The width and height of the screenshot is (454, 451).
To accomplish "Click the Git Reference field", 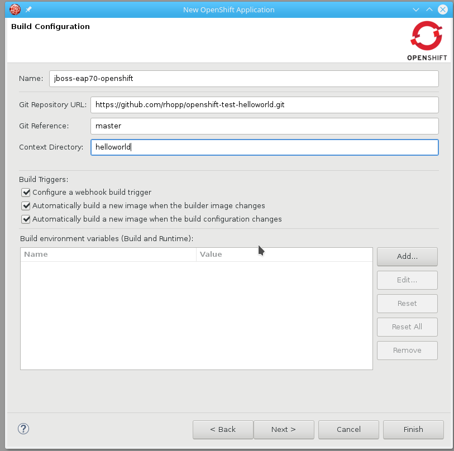I will [x=264, y=126].
